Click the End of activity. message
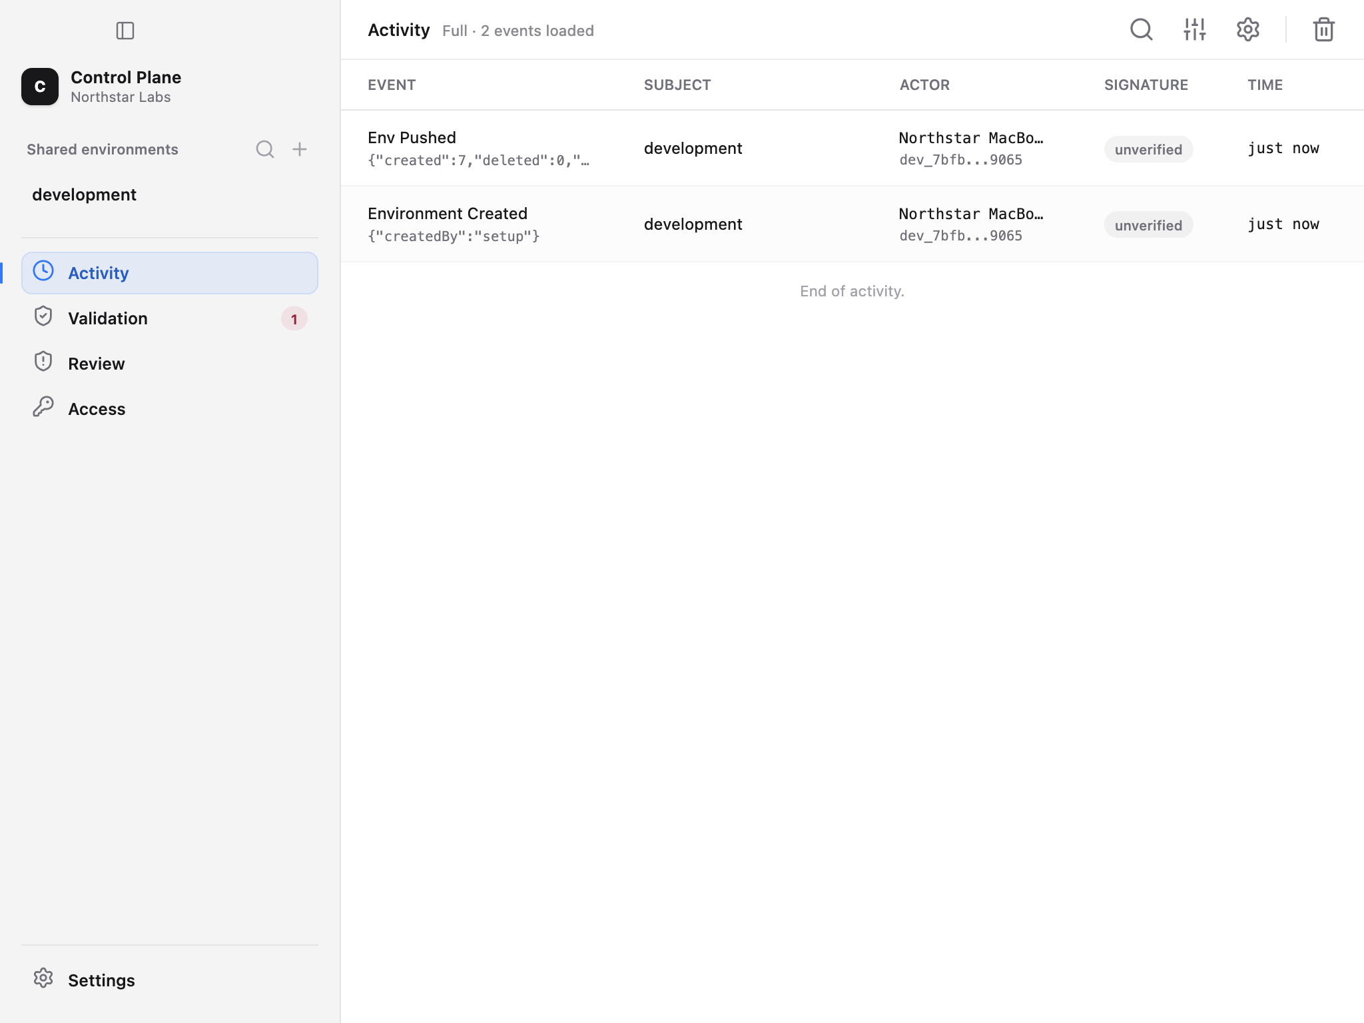This screenshot has height=1023, width=1364. tap(852, 291)
